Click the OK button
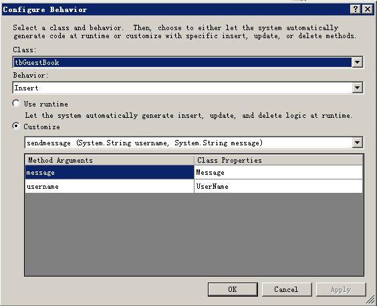The image size is (377, 306). tap(233, 289)
